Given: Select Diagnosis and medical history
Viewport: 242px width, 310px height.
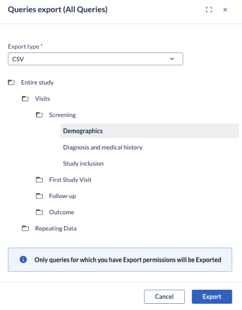Looking at the screenshot, I should click(x=103, y=148).
